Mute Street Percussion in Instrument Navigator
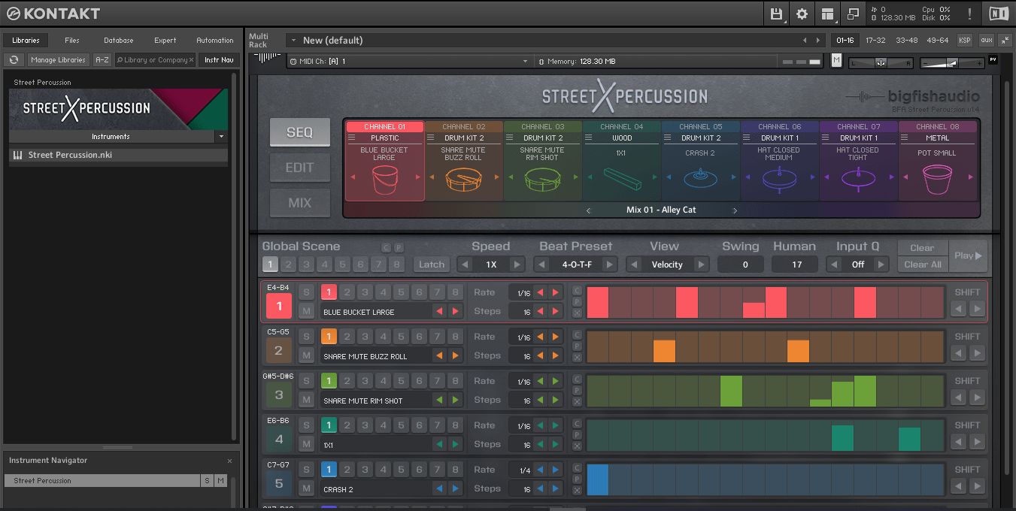The image size is (1016, 511). [x=220, y=480]
